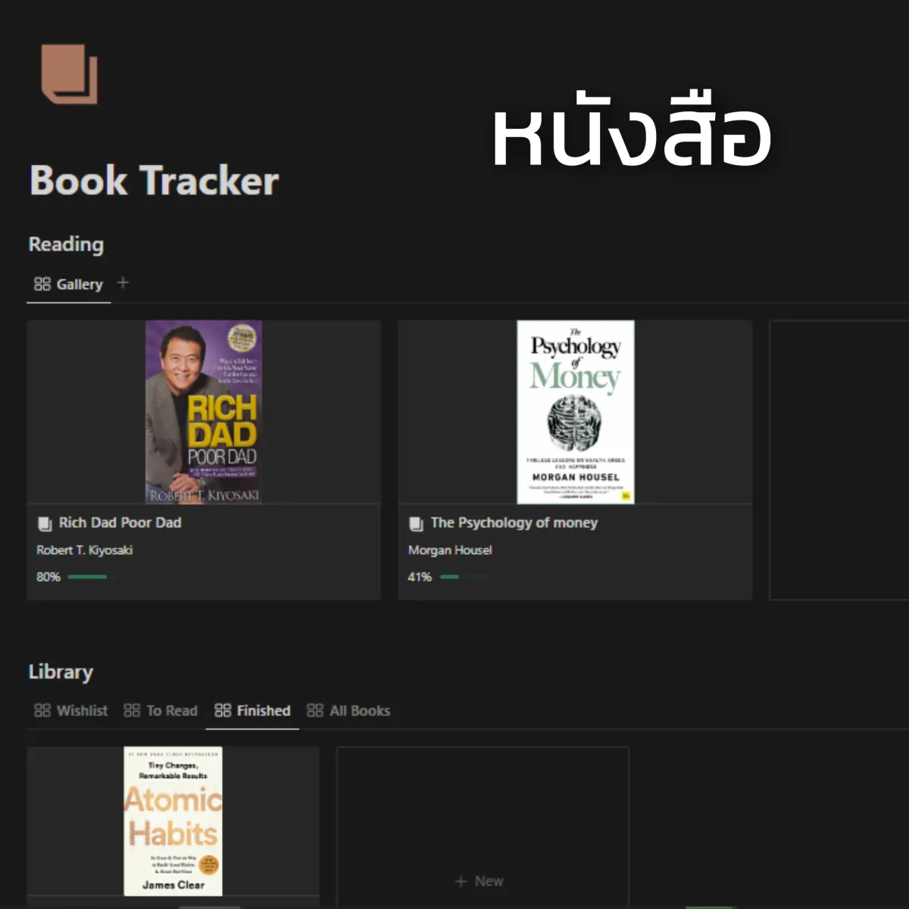The height and width of the screenshot is (909, 909).
Task: Click the 80% progress value
Action: pos(48,577)
